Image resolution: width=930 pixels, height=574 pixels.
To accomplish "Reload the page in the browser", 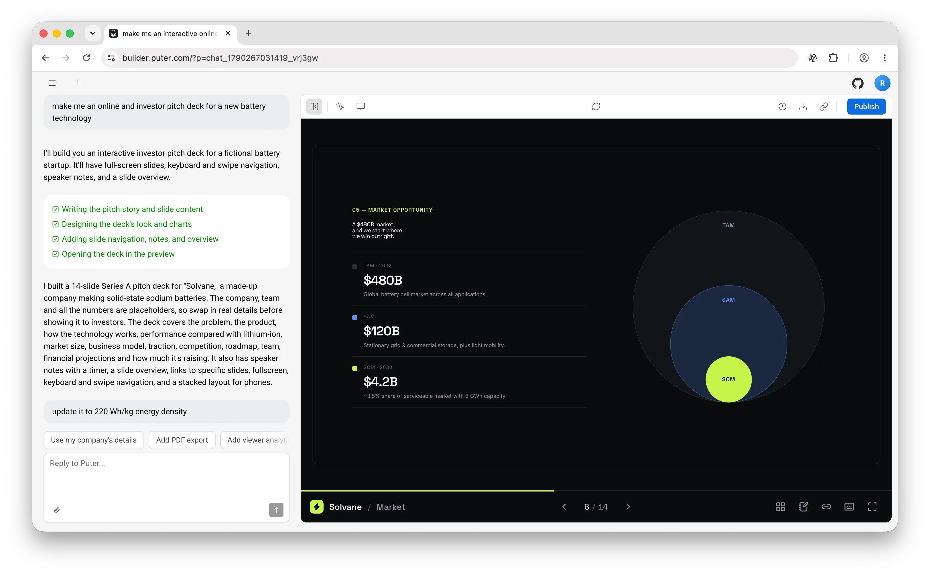I will coord(86,58).
